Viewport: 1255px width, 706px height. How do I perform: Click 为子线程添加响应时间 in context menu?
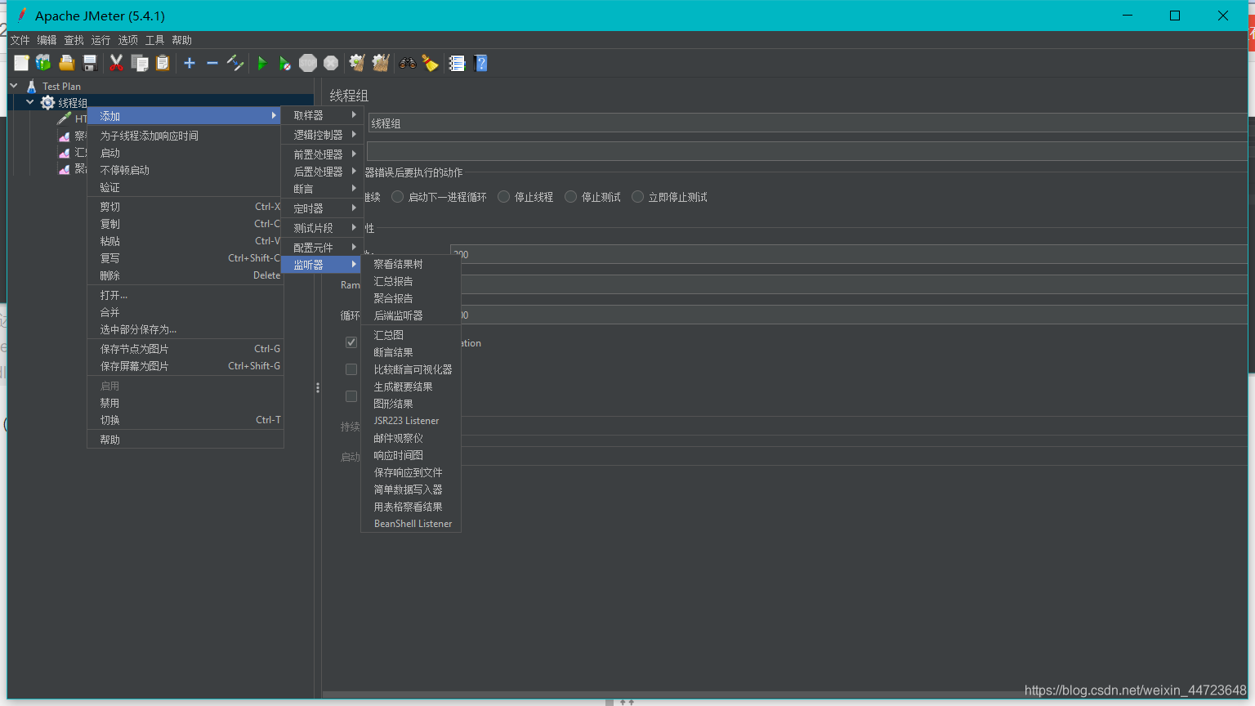tap(185, 136)
